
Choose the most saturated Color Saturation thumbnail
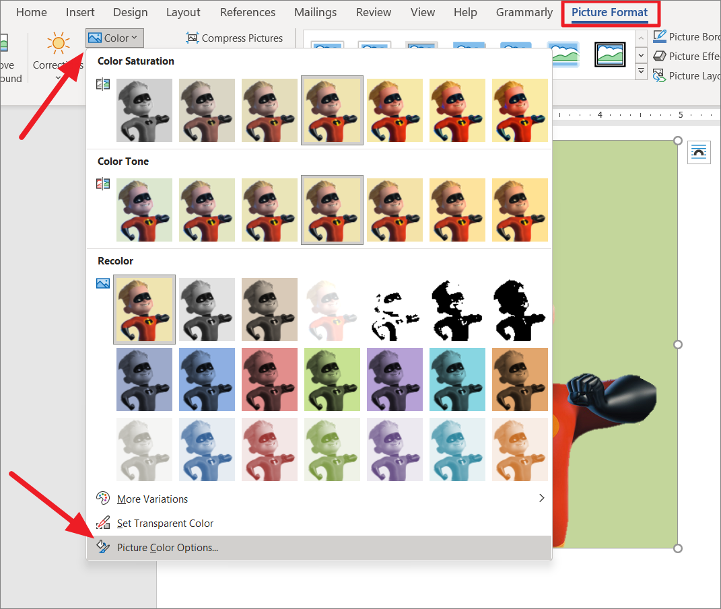pyautogui.click(x=520, y=110)
